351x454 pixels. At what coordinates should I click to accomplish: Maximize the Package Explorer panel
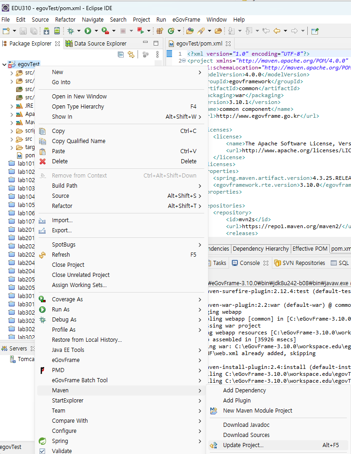pyautogui.click(x=156, y=43)
